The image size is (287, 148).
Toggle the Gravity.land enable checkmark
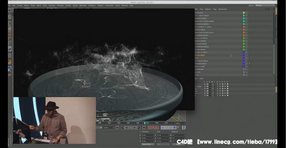coord(246,69)
